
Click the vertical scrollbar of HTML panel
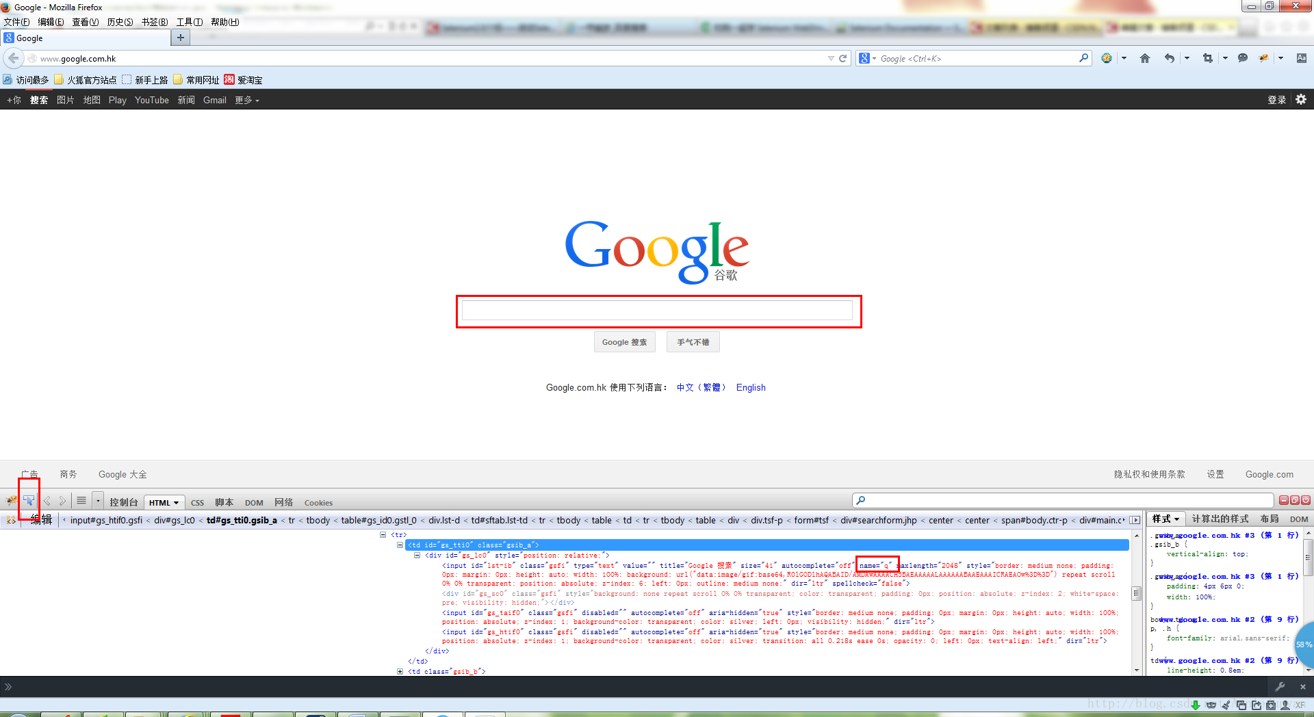point(1136,594)
